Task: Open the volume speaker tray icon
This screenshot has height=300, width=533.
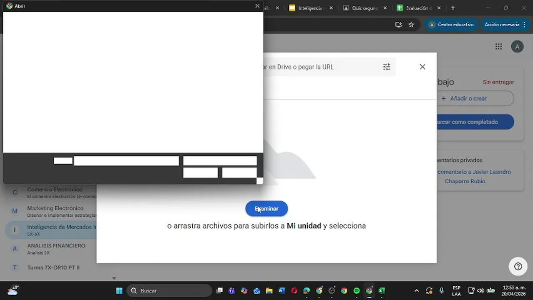Action: click(480, 290)
